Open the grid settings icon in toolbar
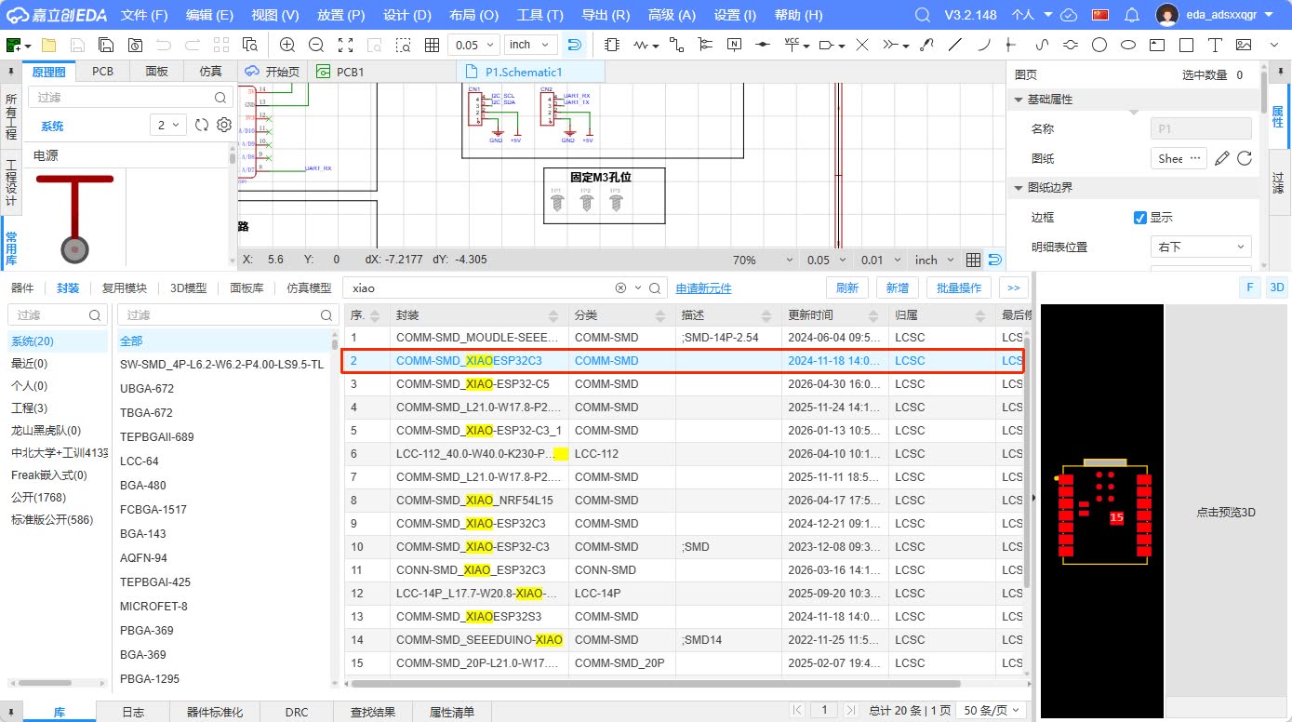Screen dimensions: 1292x722 coord(432,45)
